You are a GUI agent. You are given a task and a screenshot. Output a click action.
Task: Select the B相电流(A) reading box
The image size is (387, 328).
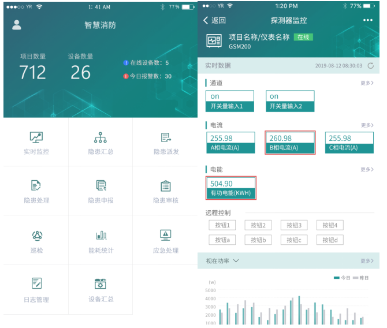pyautogui.click(x=290, y=143)
